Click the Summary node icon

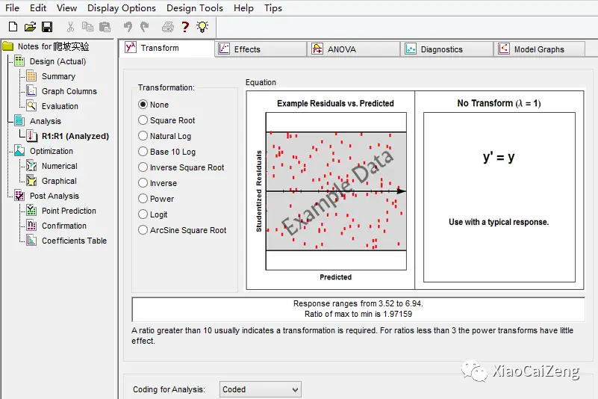coord(31,76)
